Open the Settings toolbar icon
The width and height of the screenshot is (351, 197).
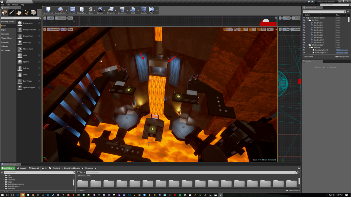100,9
